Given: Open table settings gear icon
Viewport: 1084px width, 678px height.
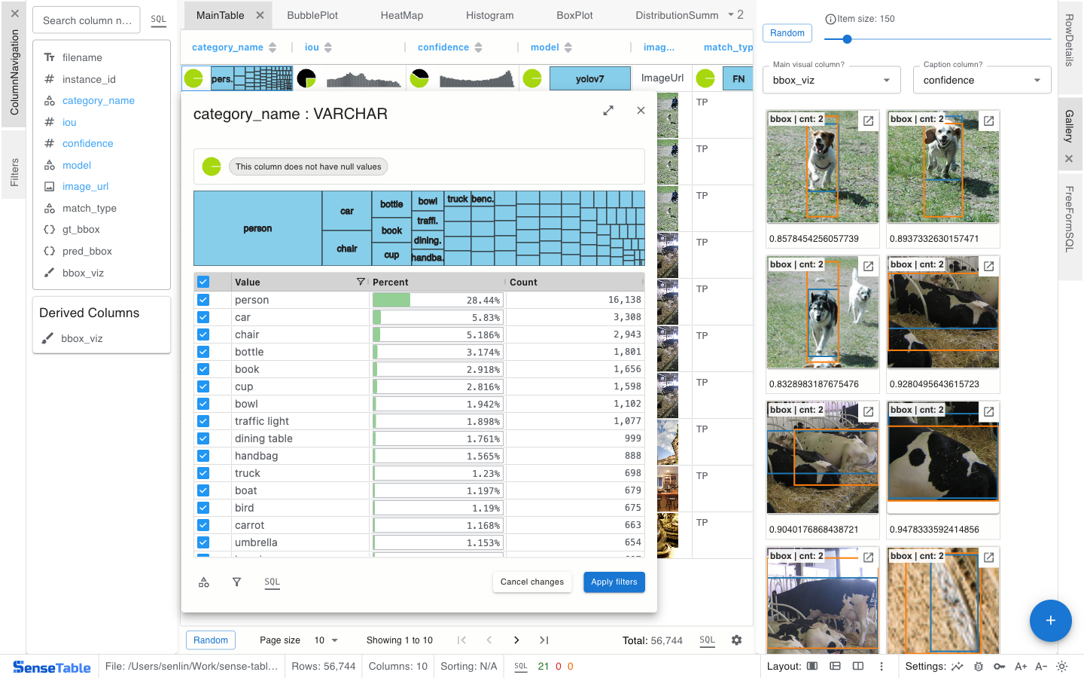Looking at the screenshot, I should click(736, 640).
